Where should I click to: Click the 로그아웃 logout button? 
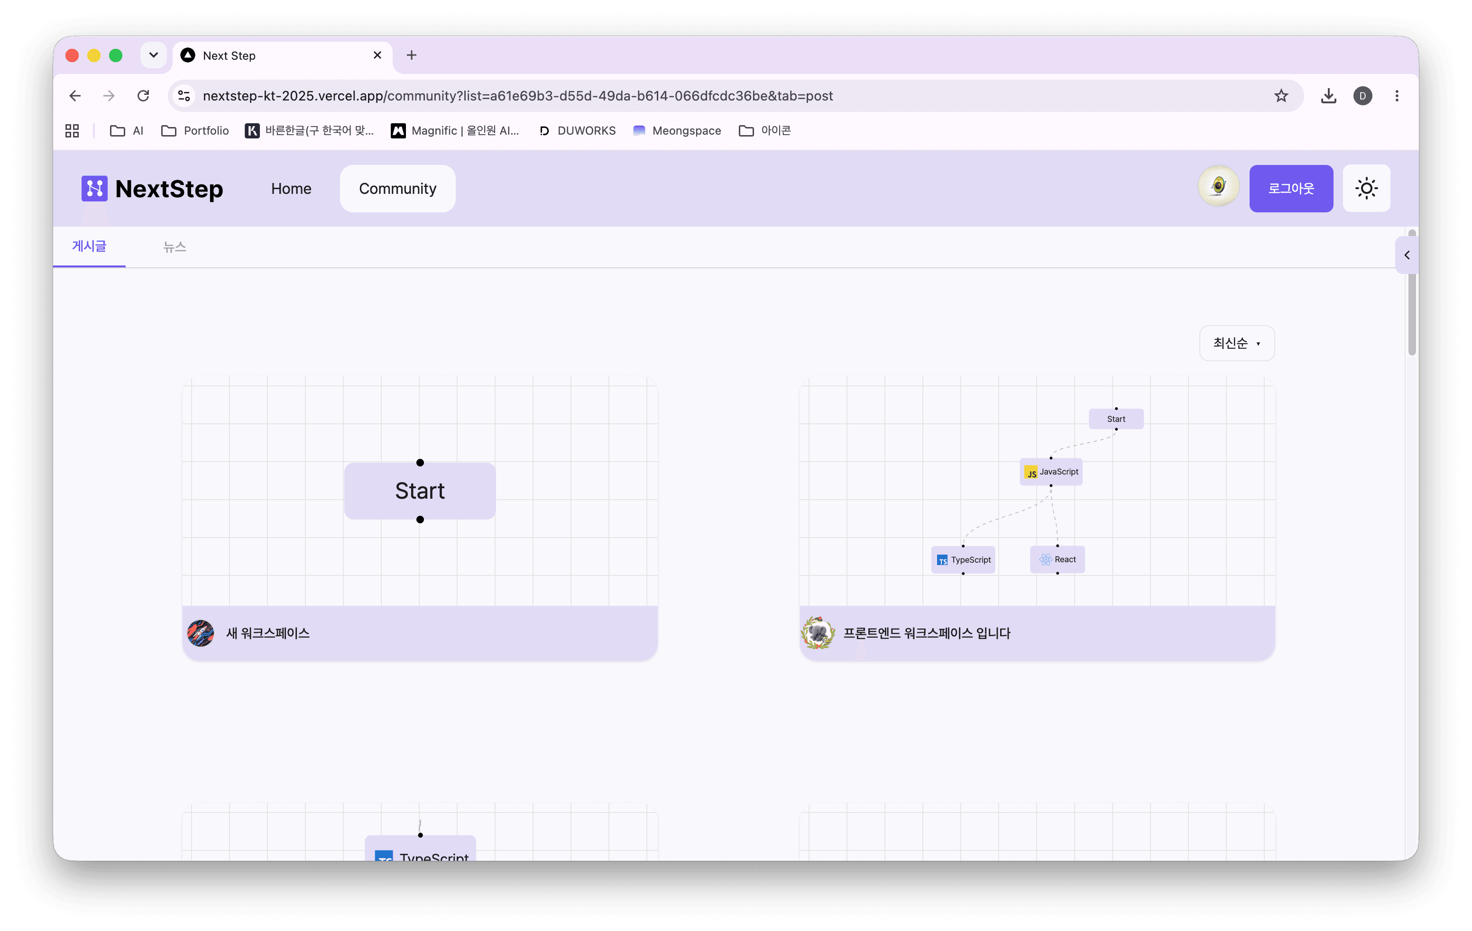[1291, 188]
